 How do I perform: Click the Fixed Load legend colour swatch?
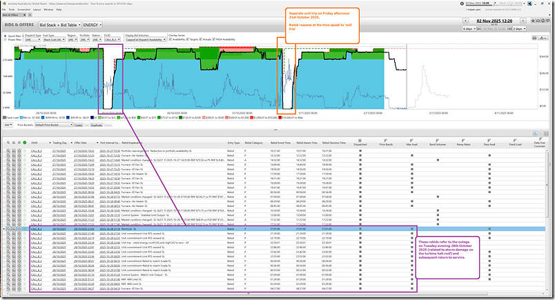(x=4, y=118)
